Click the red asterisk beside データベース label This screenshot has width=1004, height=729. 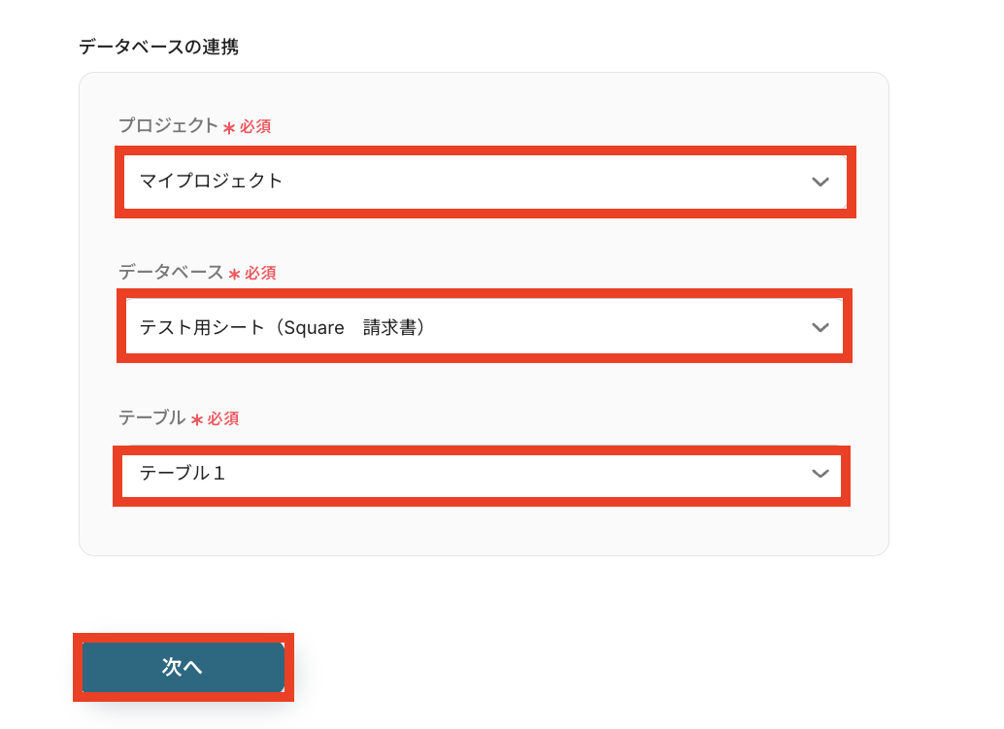point(234,275)
